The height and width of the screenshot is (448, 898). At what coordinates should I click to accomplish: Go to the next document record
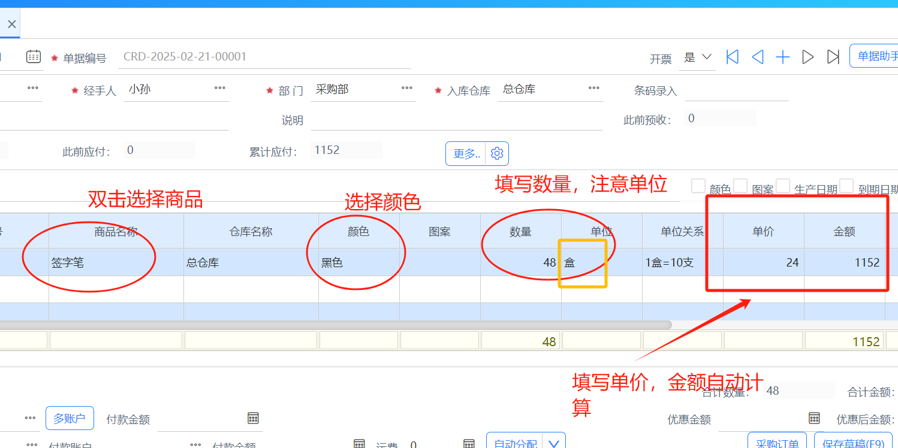pos(808,57)
